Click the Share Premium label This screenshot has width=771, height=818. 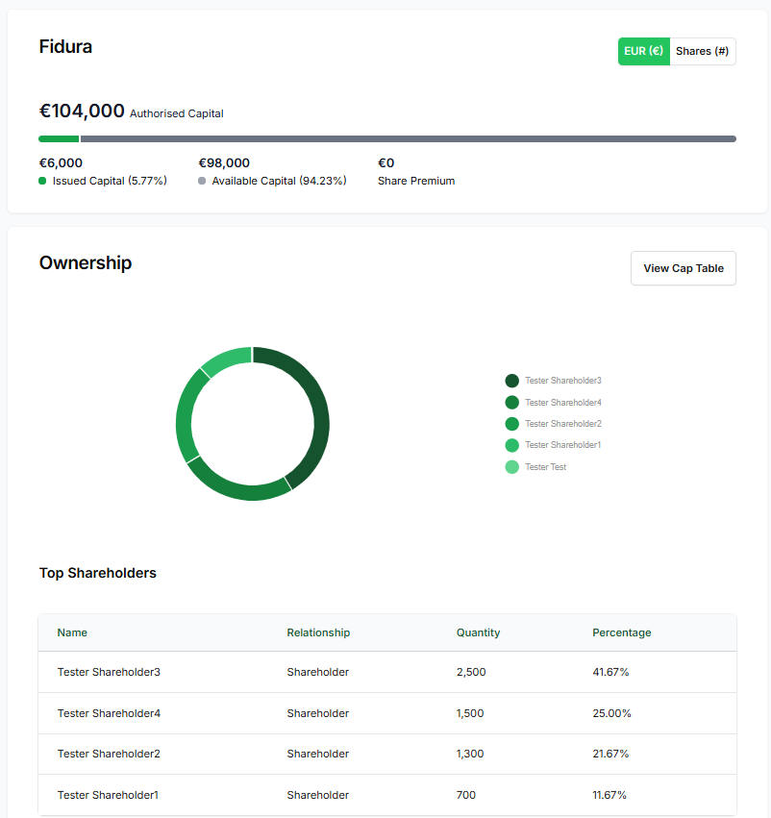point(416,181)
